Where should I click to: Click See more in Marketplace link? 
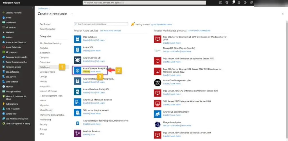(x=199, y=30)
